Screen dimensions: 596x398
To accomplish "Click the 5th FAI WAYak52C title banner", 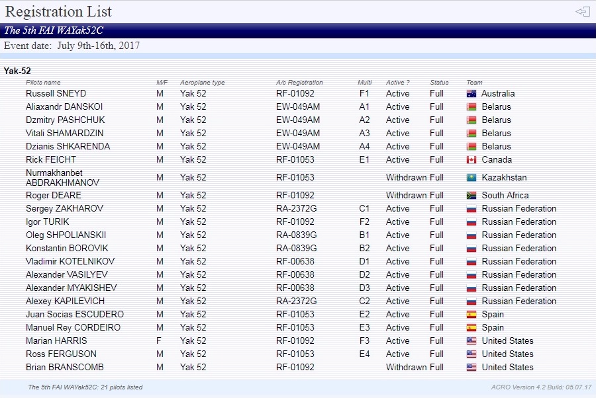I will pos(298,30).
